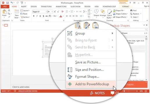Click the font color A icon
This screenshot has width=150, height=104.
click(x=61, y=16)
